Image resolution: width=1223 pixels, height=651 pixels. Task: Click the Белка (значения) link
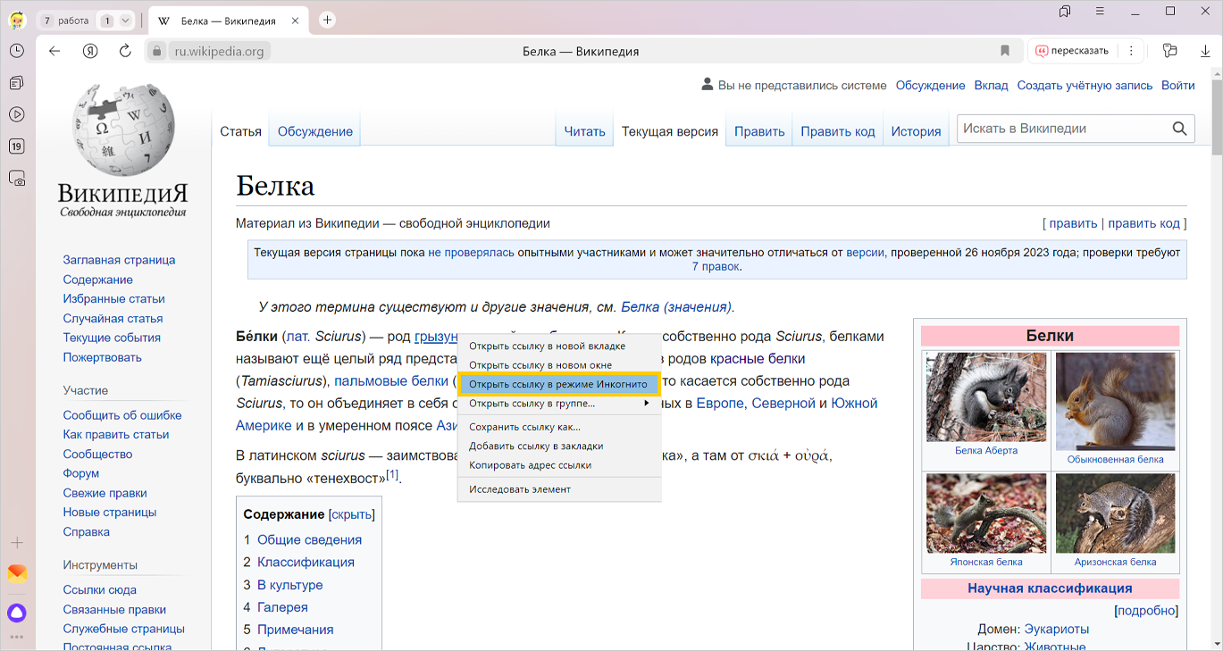pyautogui.click(x=675, y=307)
